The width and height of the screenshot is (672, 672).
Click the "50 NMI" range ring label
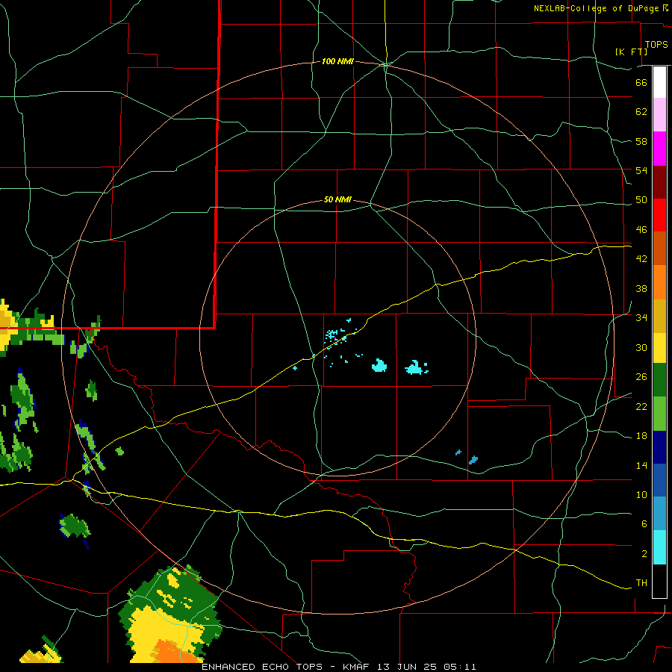point(337,199)
